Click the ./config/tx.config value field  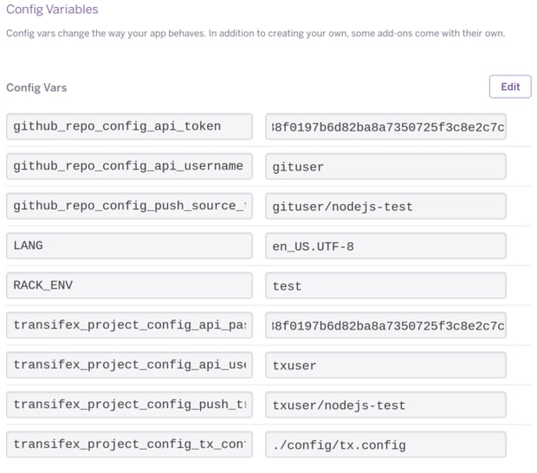(x=385, y=444)
